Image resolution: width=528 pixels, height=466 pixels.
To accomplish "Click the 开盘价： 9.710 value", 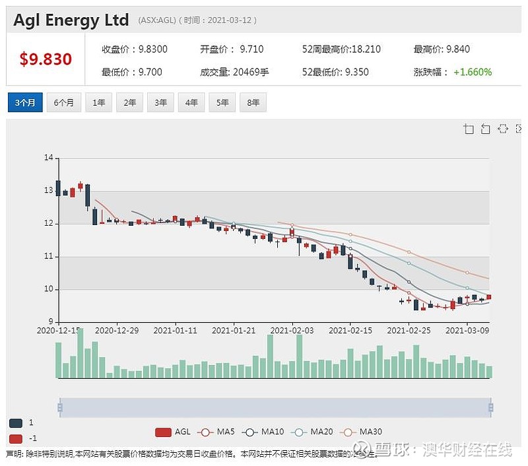I will pos(232,50).
